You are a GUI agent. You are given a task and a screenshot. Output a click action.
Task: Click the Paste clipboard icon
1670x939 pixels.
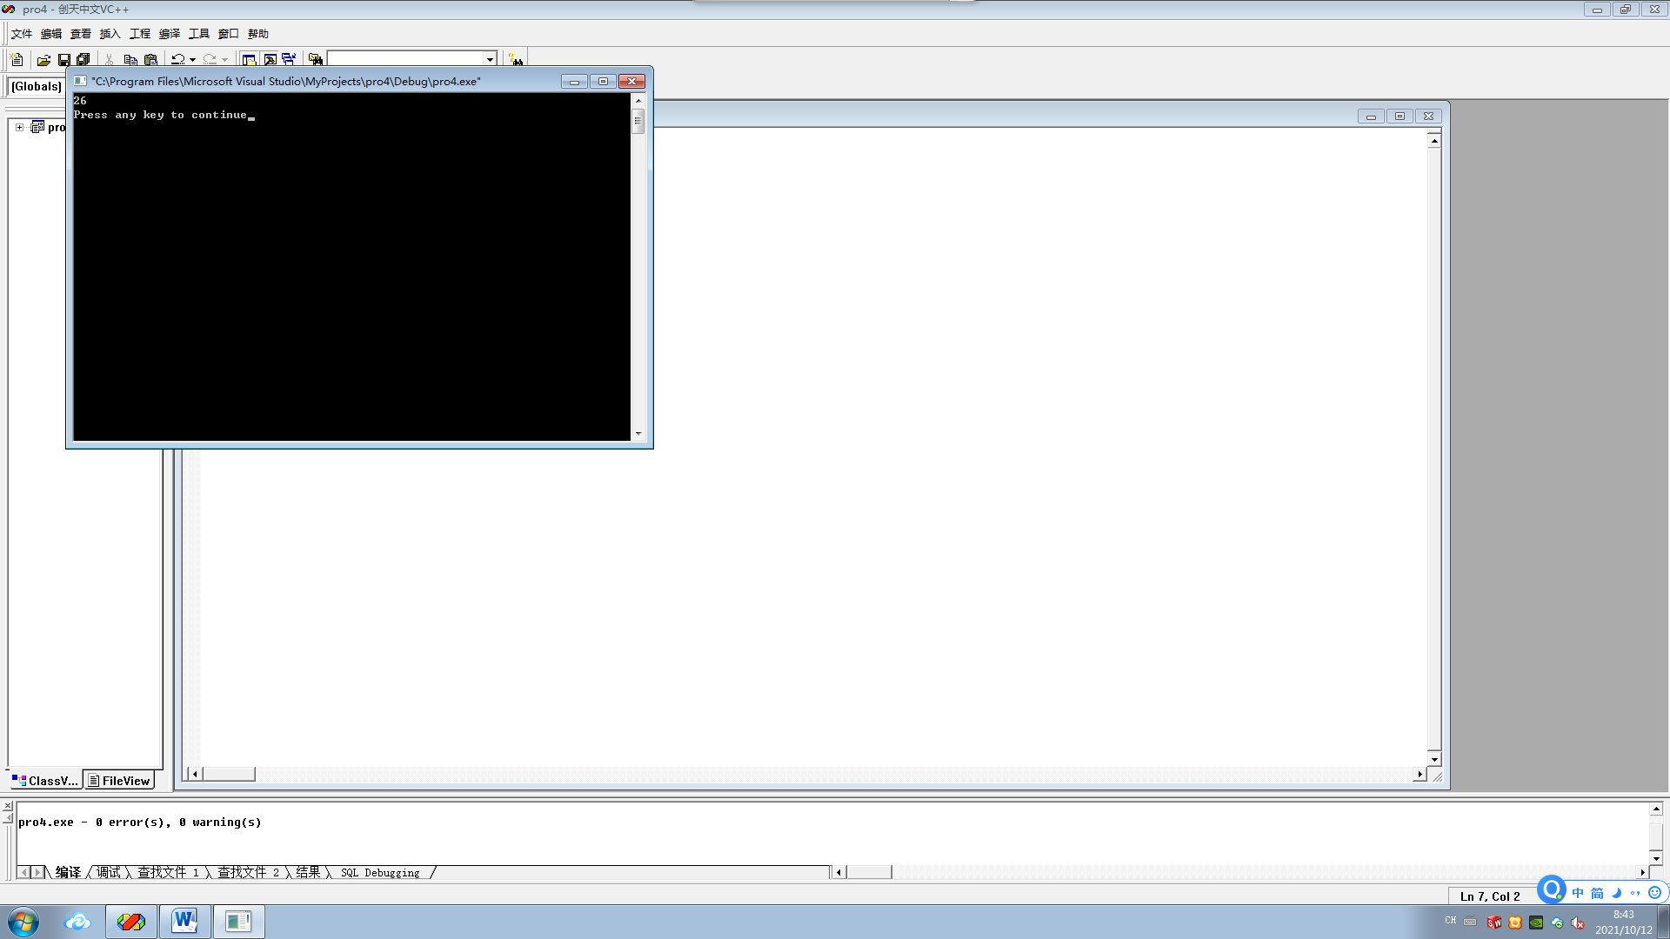150,59
